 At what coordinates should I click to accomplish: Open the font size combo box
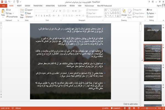50,11
